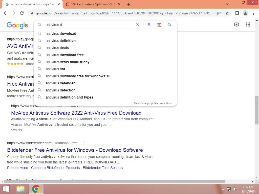
Task: Click Report inappropriate predictions
Action: [153, 103]
